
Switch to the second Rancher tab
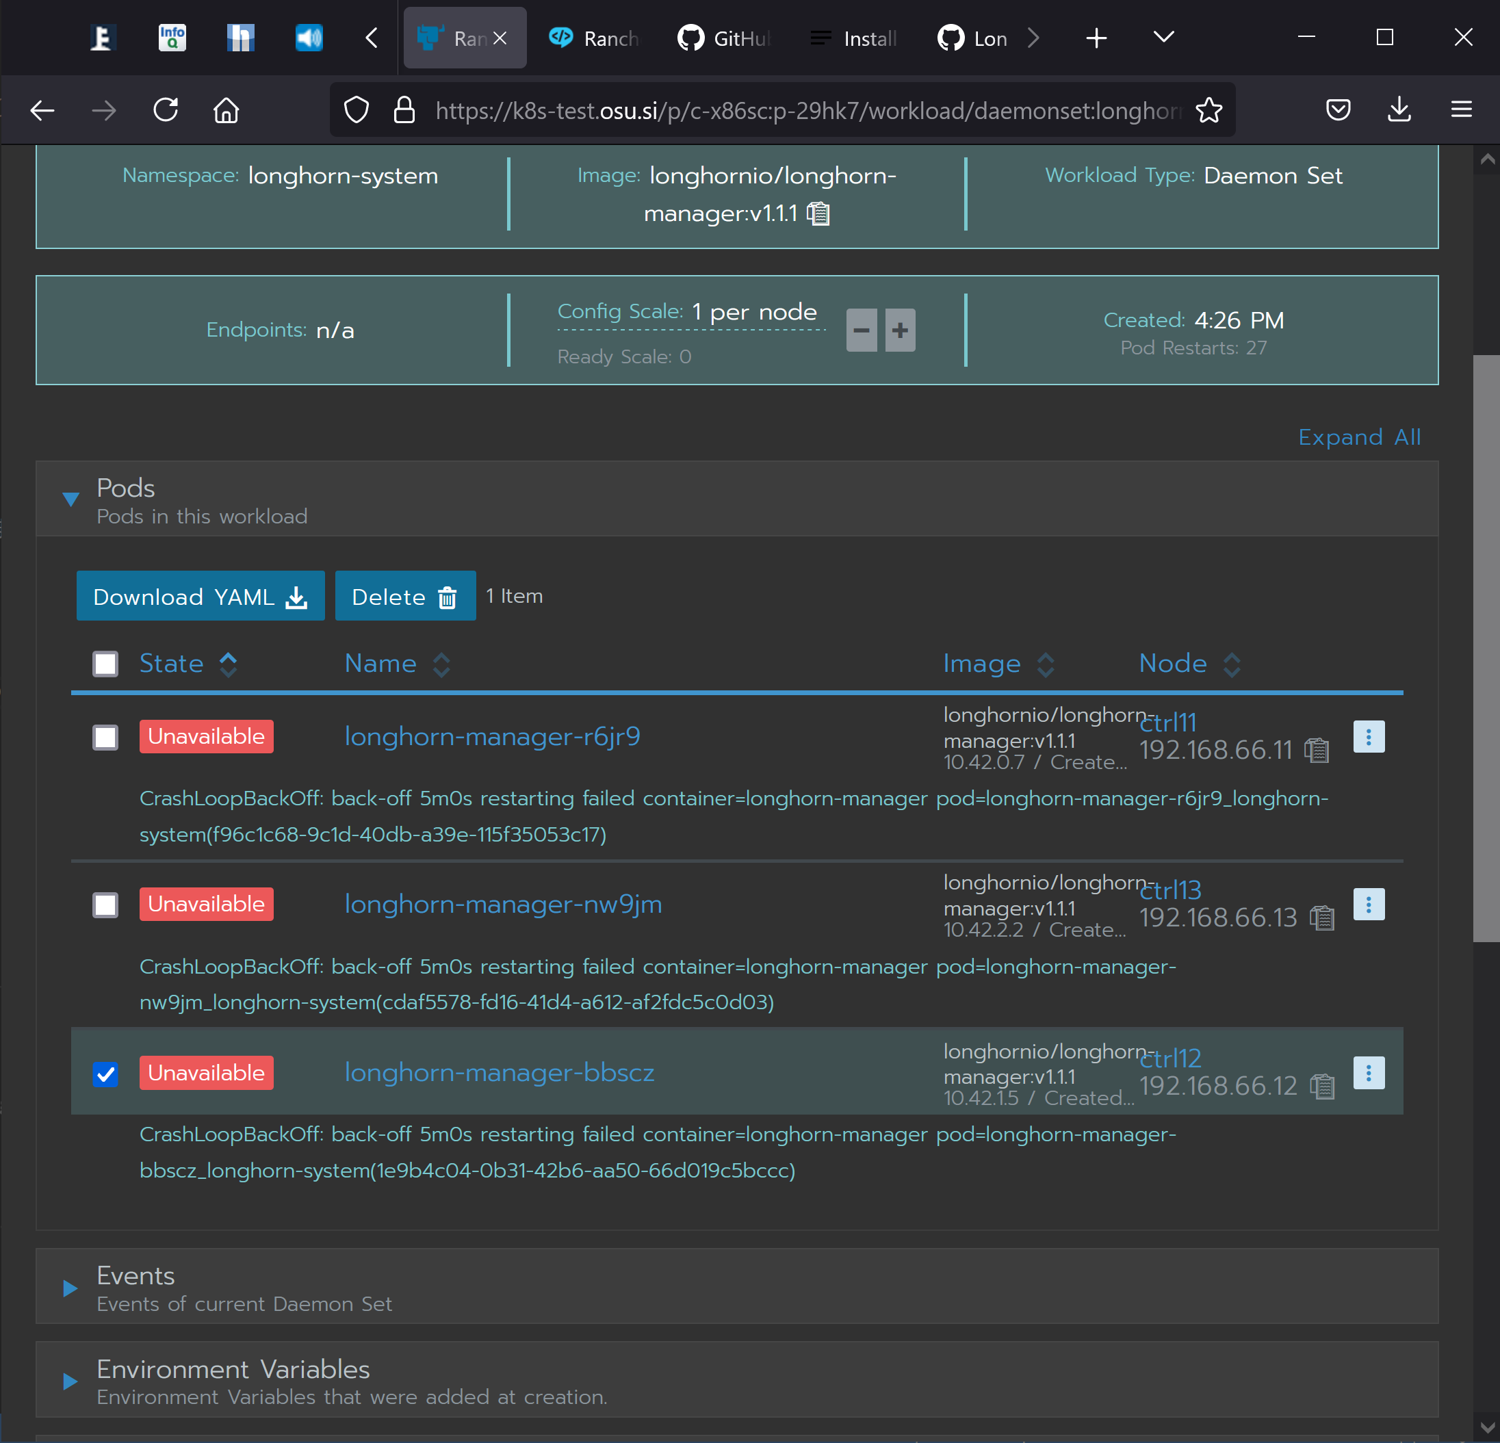coord(595,38)
